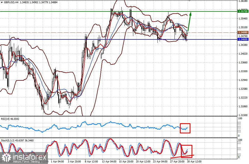Image resolution: width=249 pixels, height=164 pixels.
Task: Click the 1 Apr 04:00 time label
Action: click(x=57, y=162)
